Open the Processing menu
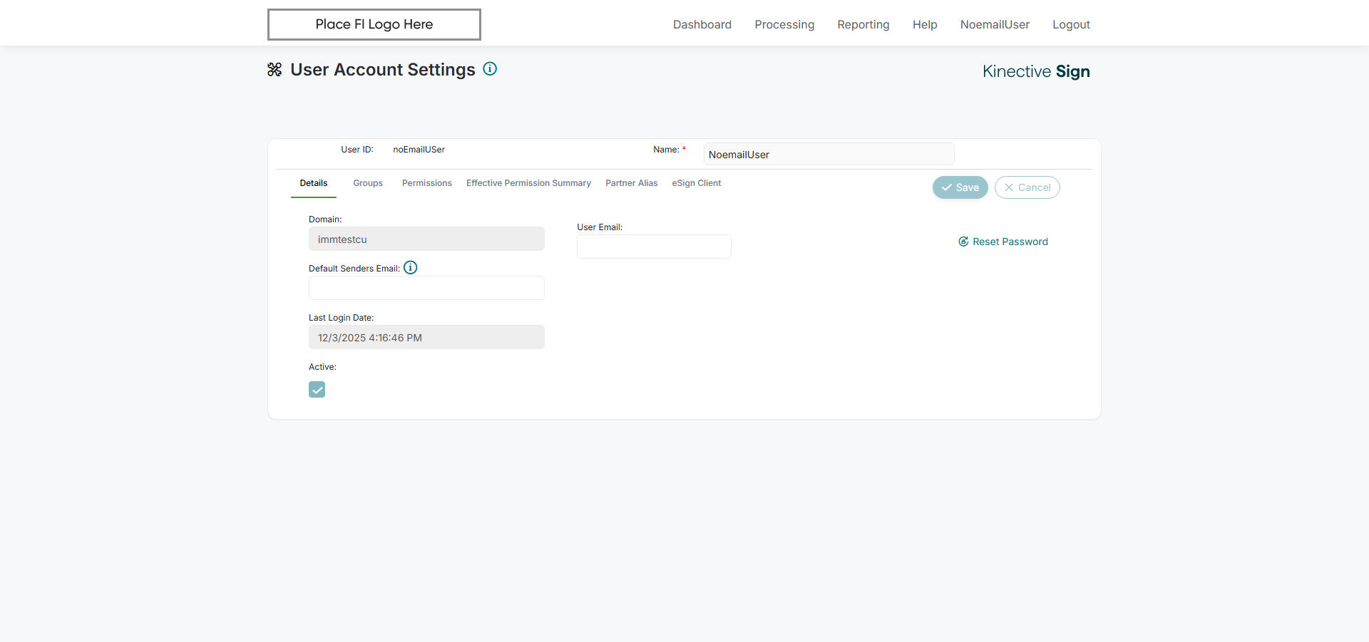This screenshot has width=1369, height=642. (x=784, y=24)
